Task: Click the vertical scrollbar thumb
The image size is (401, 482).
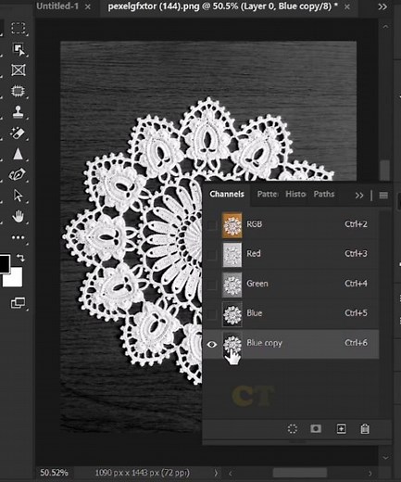Action: (x=385, y=171)
